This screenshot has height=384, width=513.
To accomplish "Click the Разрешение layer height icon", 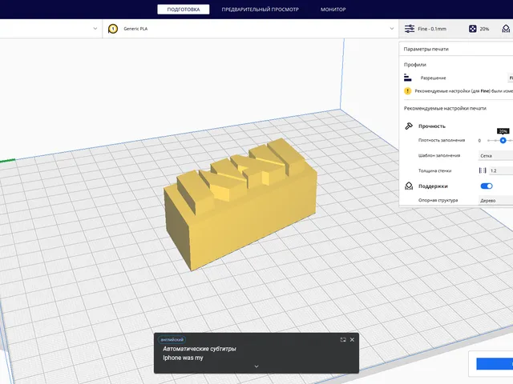I will pyautogui.click(x=408, y=78).
